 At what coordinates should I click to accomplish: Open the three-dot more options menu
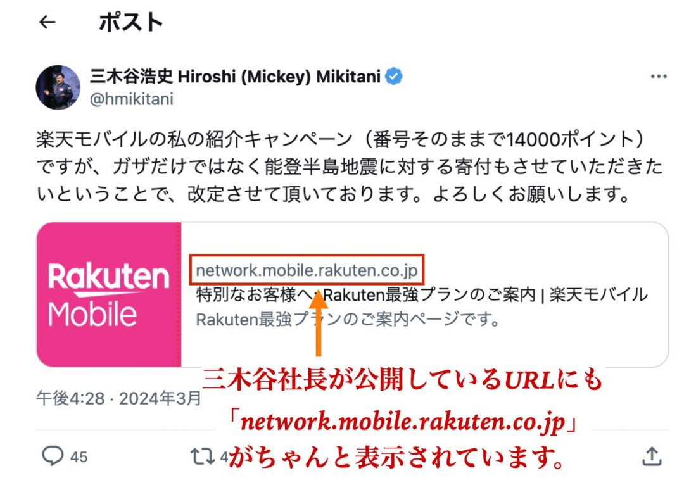pyautogui.click(x=658, y=77)
